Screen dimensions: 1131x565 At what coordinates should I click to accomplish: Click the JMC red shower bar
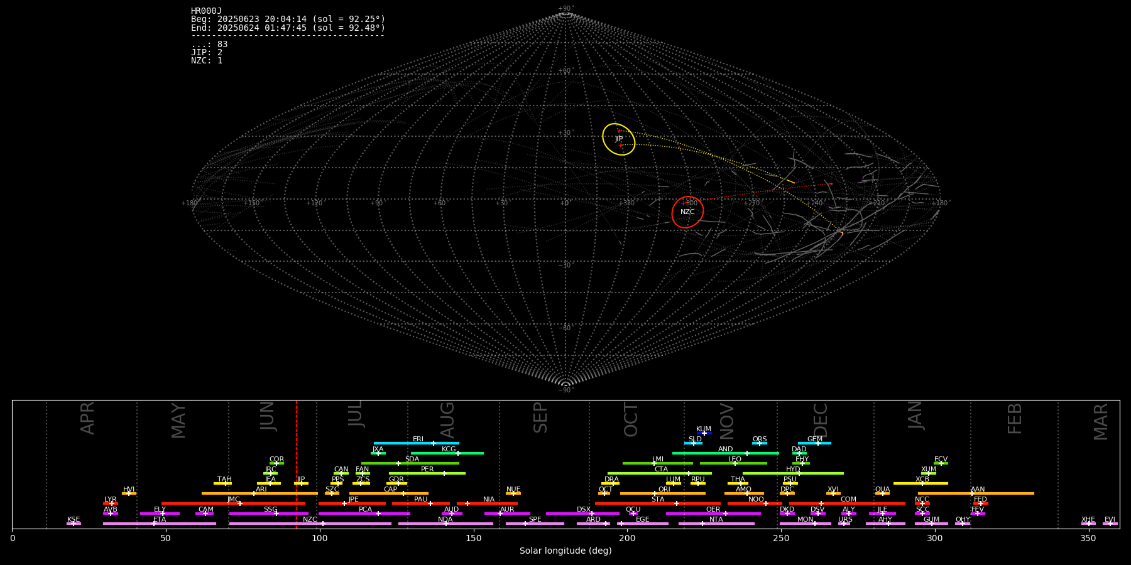click(233, 503)
